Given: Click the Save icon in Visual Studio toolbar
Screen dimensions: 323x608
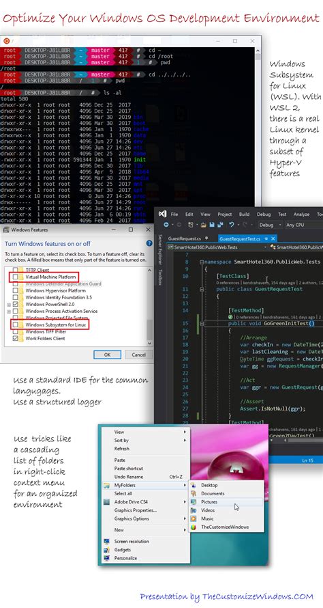Looking at the screenshot, I should pos(212,225).
